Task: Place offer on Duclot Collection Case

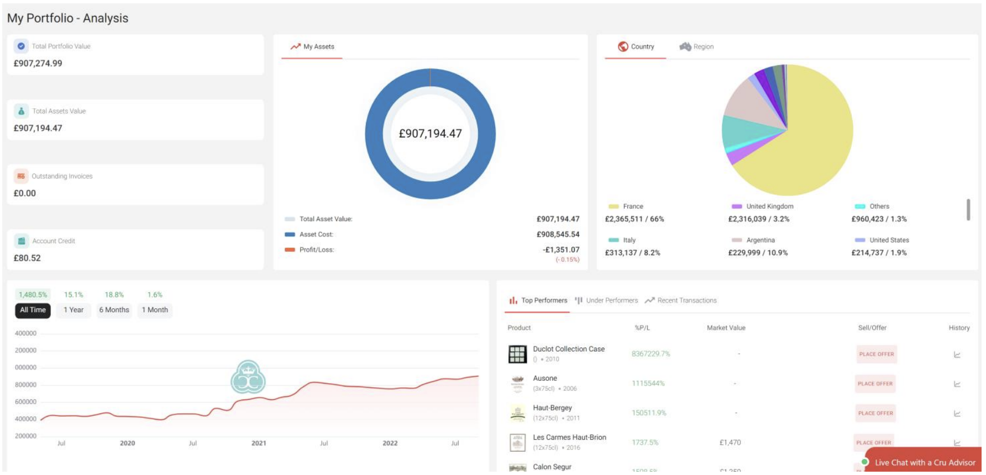Action: (x=877, y=354)
